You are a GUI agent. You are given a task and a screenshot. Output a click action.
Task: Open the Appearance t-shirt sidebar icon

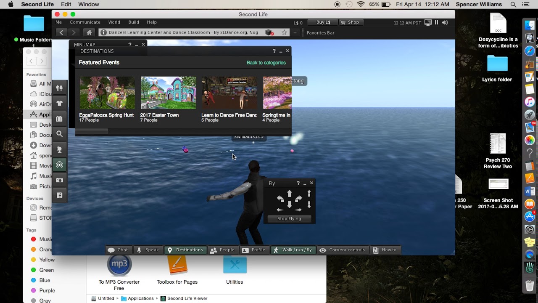pos(59,103)
